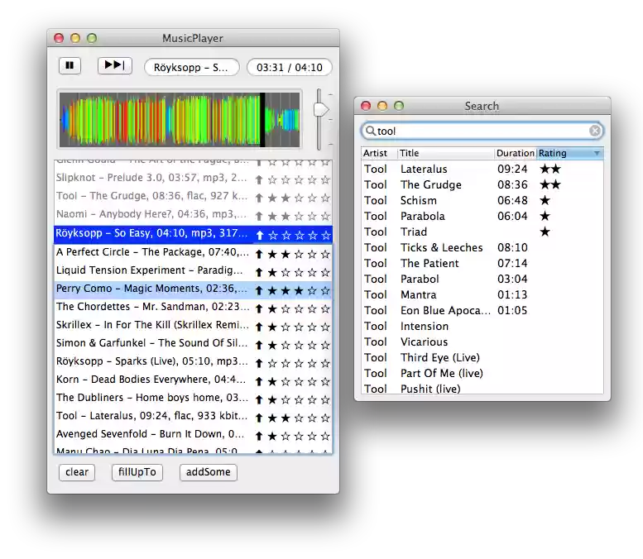Click Triad star rating in Search
The image size is (643, 559).
click(x=545, y=232)
